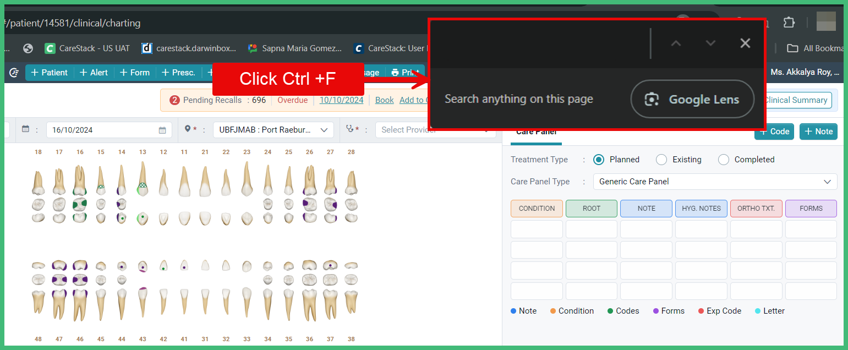Click the + Form toolbar button

(x=135, y=73)
